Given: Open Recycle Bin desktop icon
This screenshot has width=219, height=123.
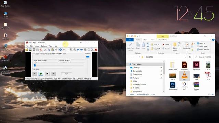Looking at the screenshot, I should (5, 4).
